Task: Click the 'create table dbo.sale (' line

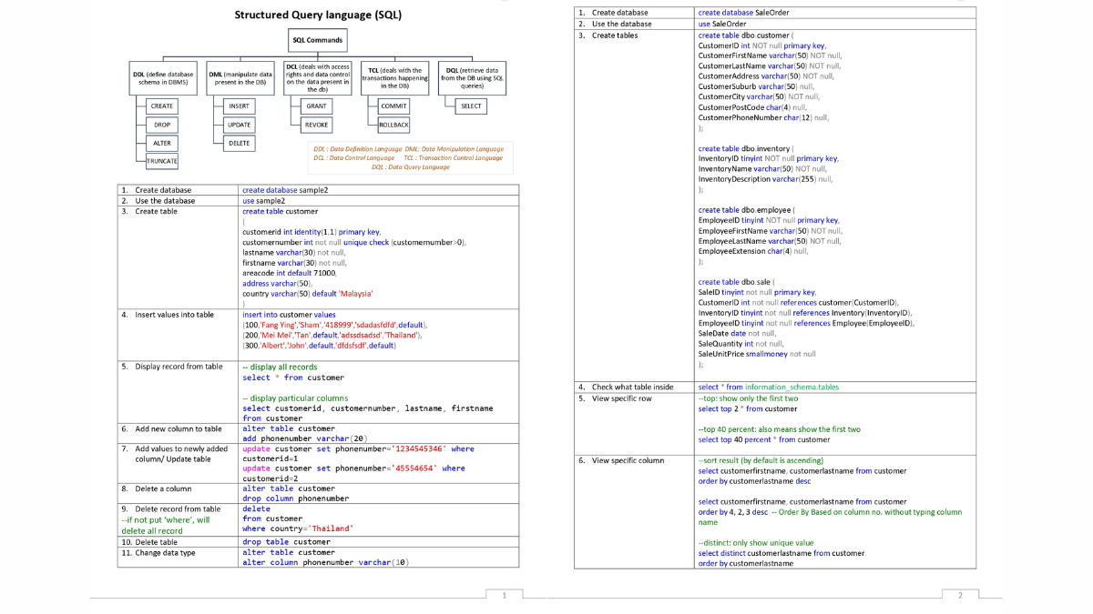Action: click(738, 282)
